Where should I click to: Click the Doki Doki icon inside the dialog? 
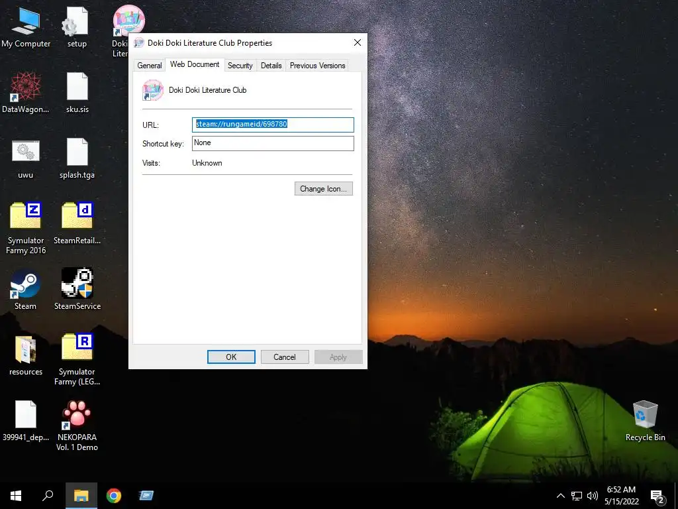tap(153, 90)
